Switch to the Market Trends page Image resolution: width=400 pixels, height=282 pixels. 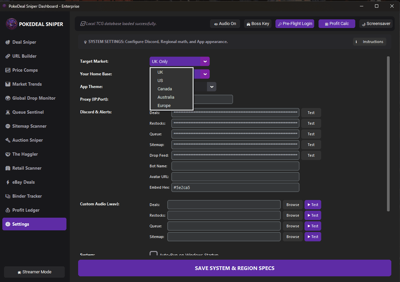(34, 84)
